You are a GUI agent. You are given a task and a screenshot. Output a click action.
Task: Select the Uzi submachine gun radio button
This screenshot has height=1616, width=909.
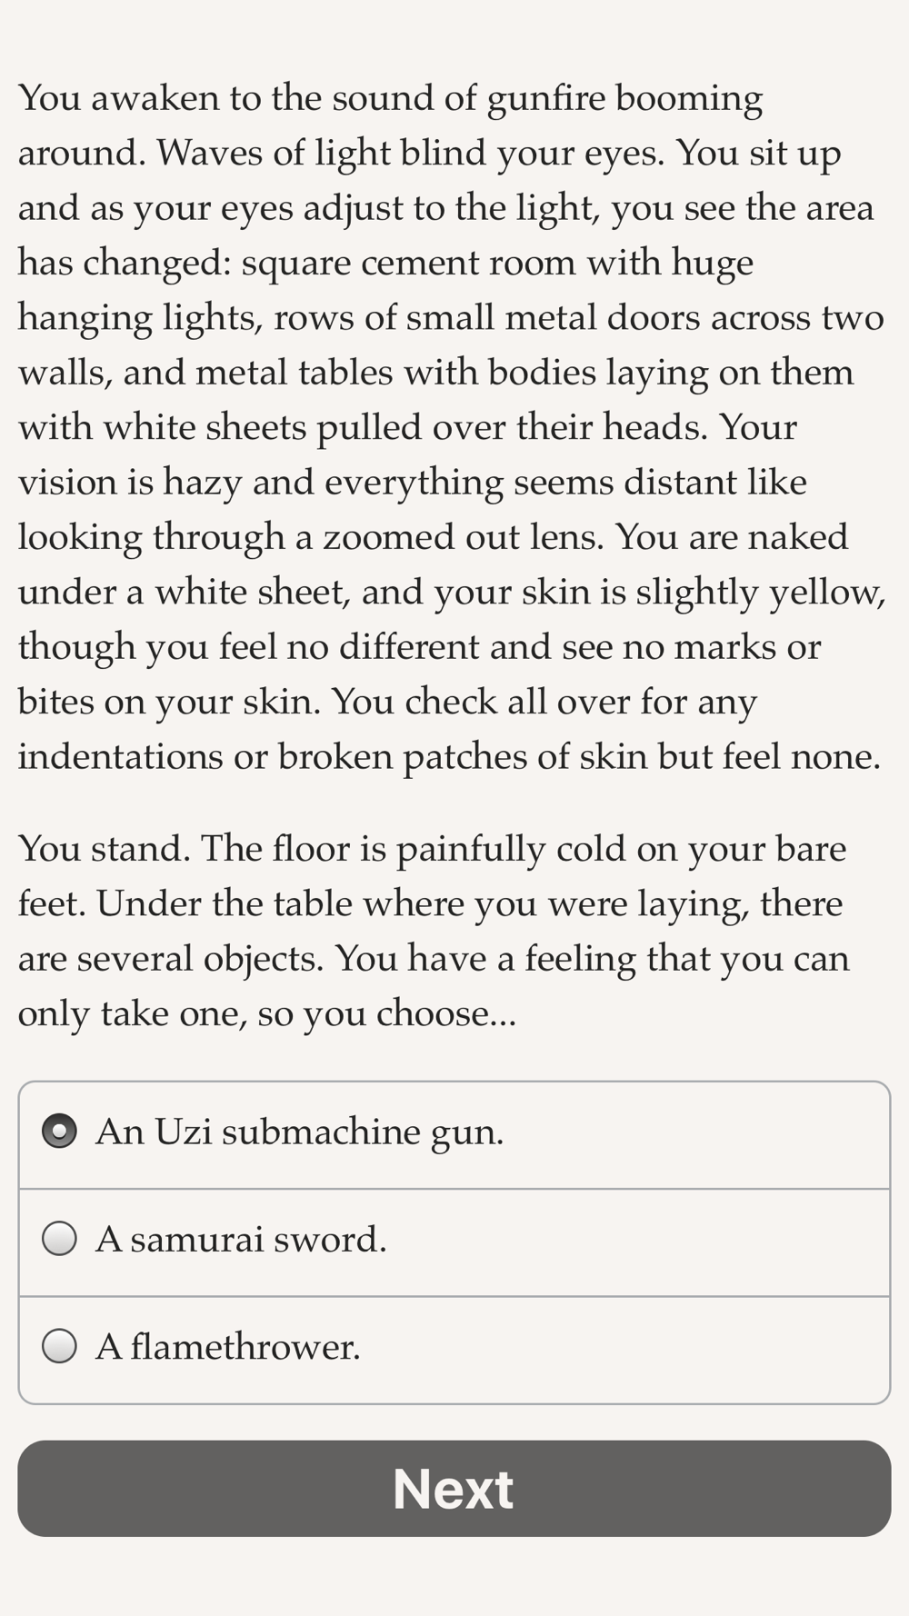(x=60, y=1132)
